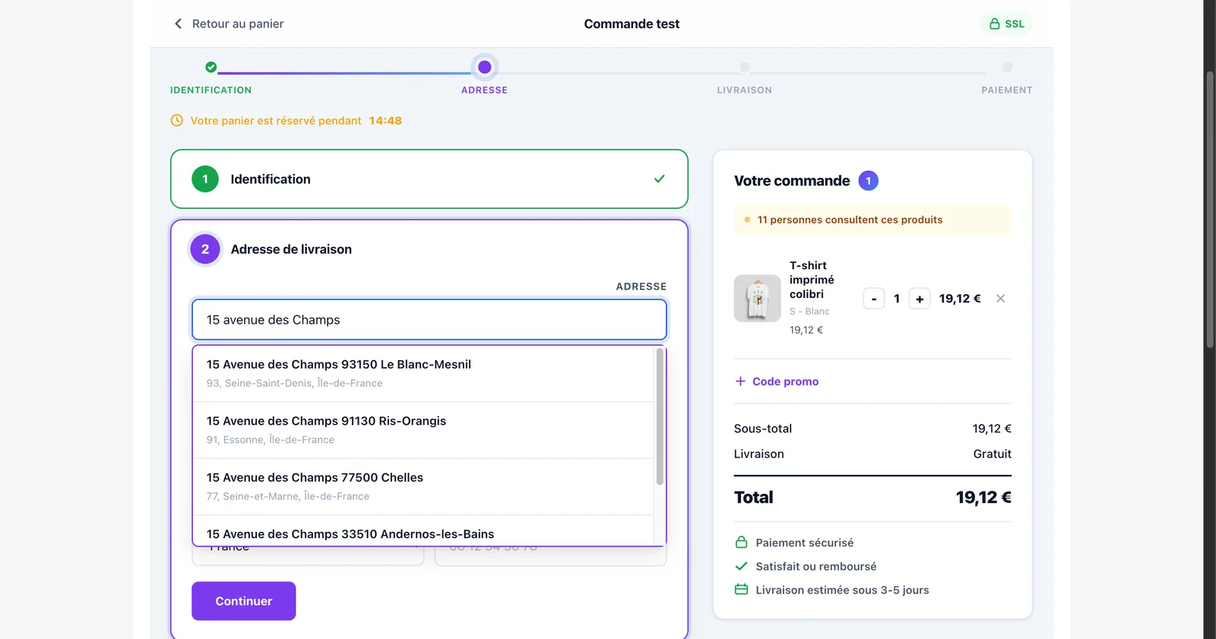
Task: Click the PAIEMENT step label
Action: [1006, 90]
